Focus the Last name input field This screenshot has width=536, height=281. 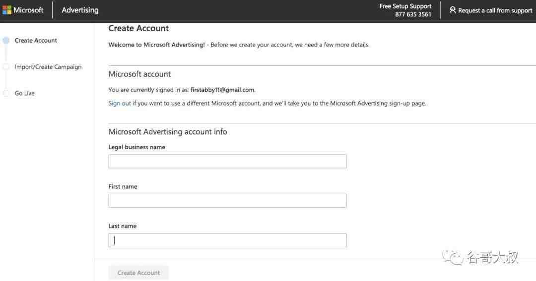[x=228, y=240]
